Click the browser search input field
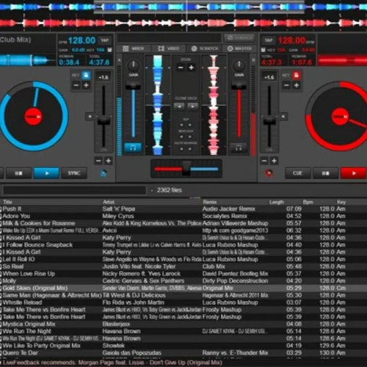 (x=74, y=190)
